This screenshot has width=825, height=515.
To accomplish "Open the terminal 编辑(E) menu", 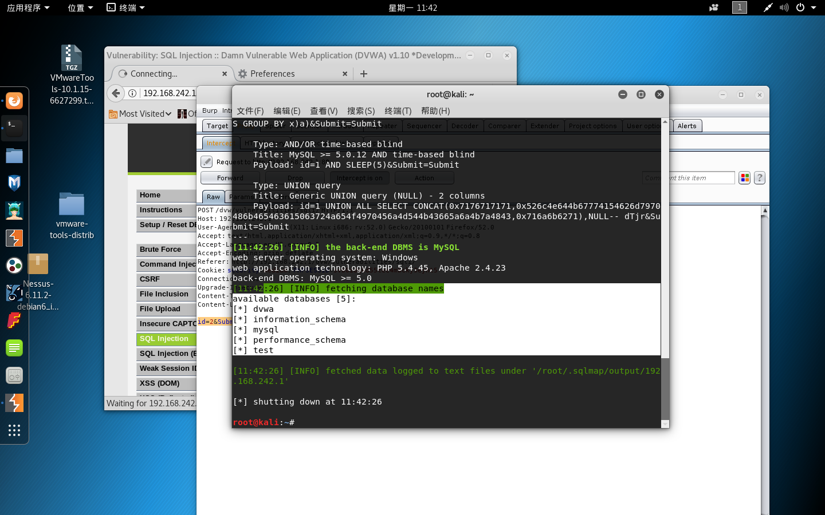I will point(287,111).
